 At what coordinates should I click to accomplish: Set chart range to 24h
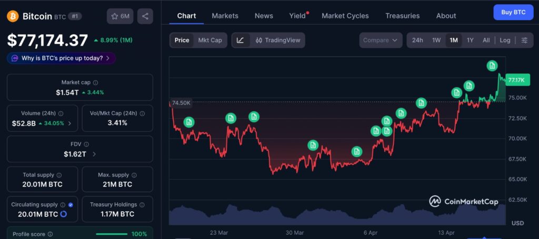pyautogui.click(x=417, y=40)
